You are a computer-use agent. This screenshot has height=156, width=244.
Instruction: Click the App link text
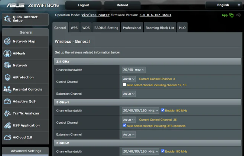[225, 15]
